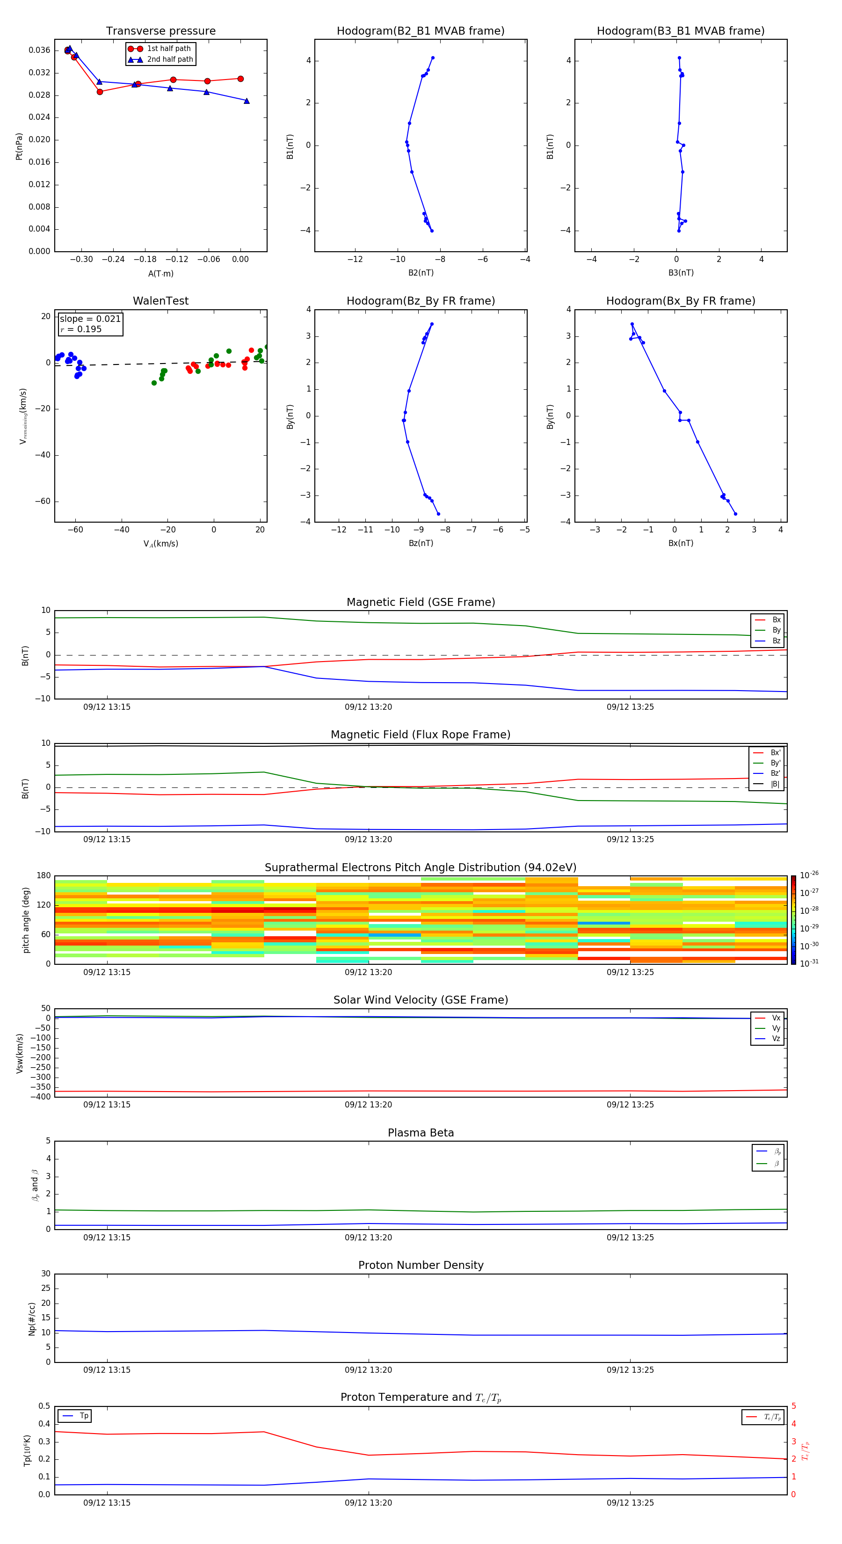Click "09/12 13:15" tick under Plasma Beta plot

(x=107, y=1237)
